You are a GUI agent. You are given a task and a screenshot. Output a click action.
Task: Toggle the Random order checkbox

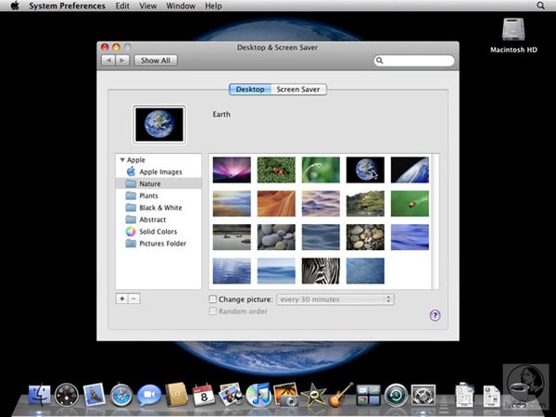pyautogui.click(x=213, y=311)
